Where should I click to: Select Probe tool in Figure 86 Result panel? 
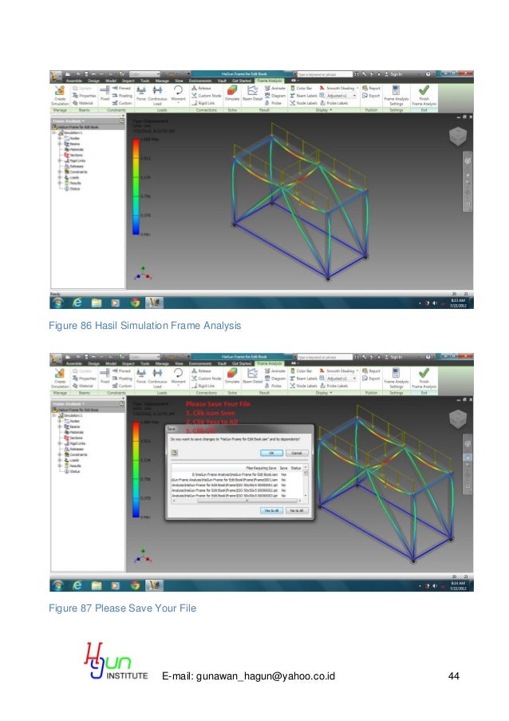pos(274,103)
